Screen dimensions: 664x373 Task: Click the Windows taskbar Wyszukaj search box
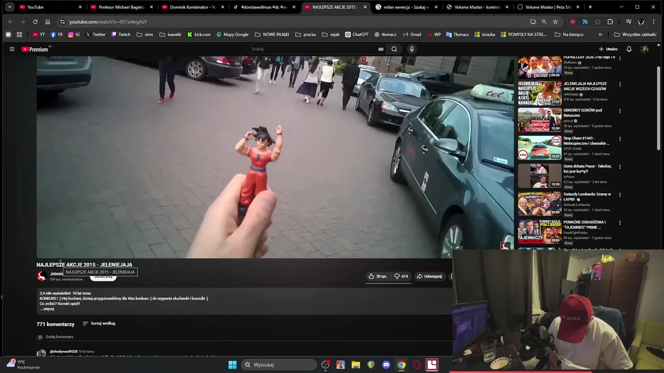pyautogui.click(x=279, y=365)
